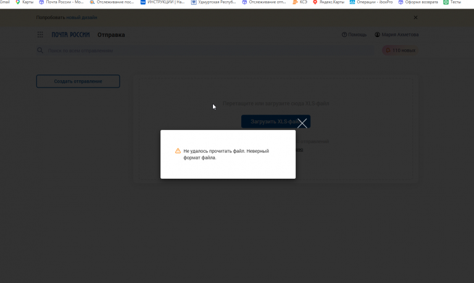The image size is (474, 283).
Task: Open the Отправка section title
Action: (111, 35)
